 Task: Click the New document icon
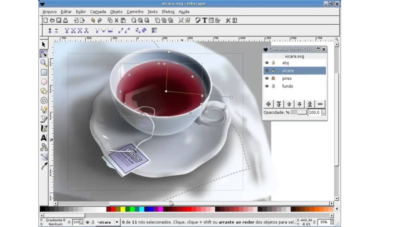(x=46, y=20)
